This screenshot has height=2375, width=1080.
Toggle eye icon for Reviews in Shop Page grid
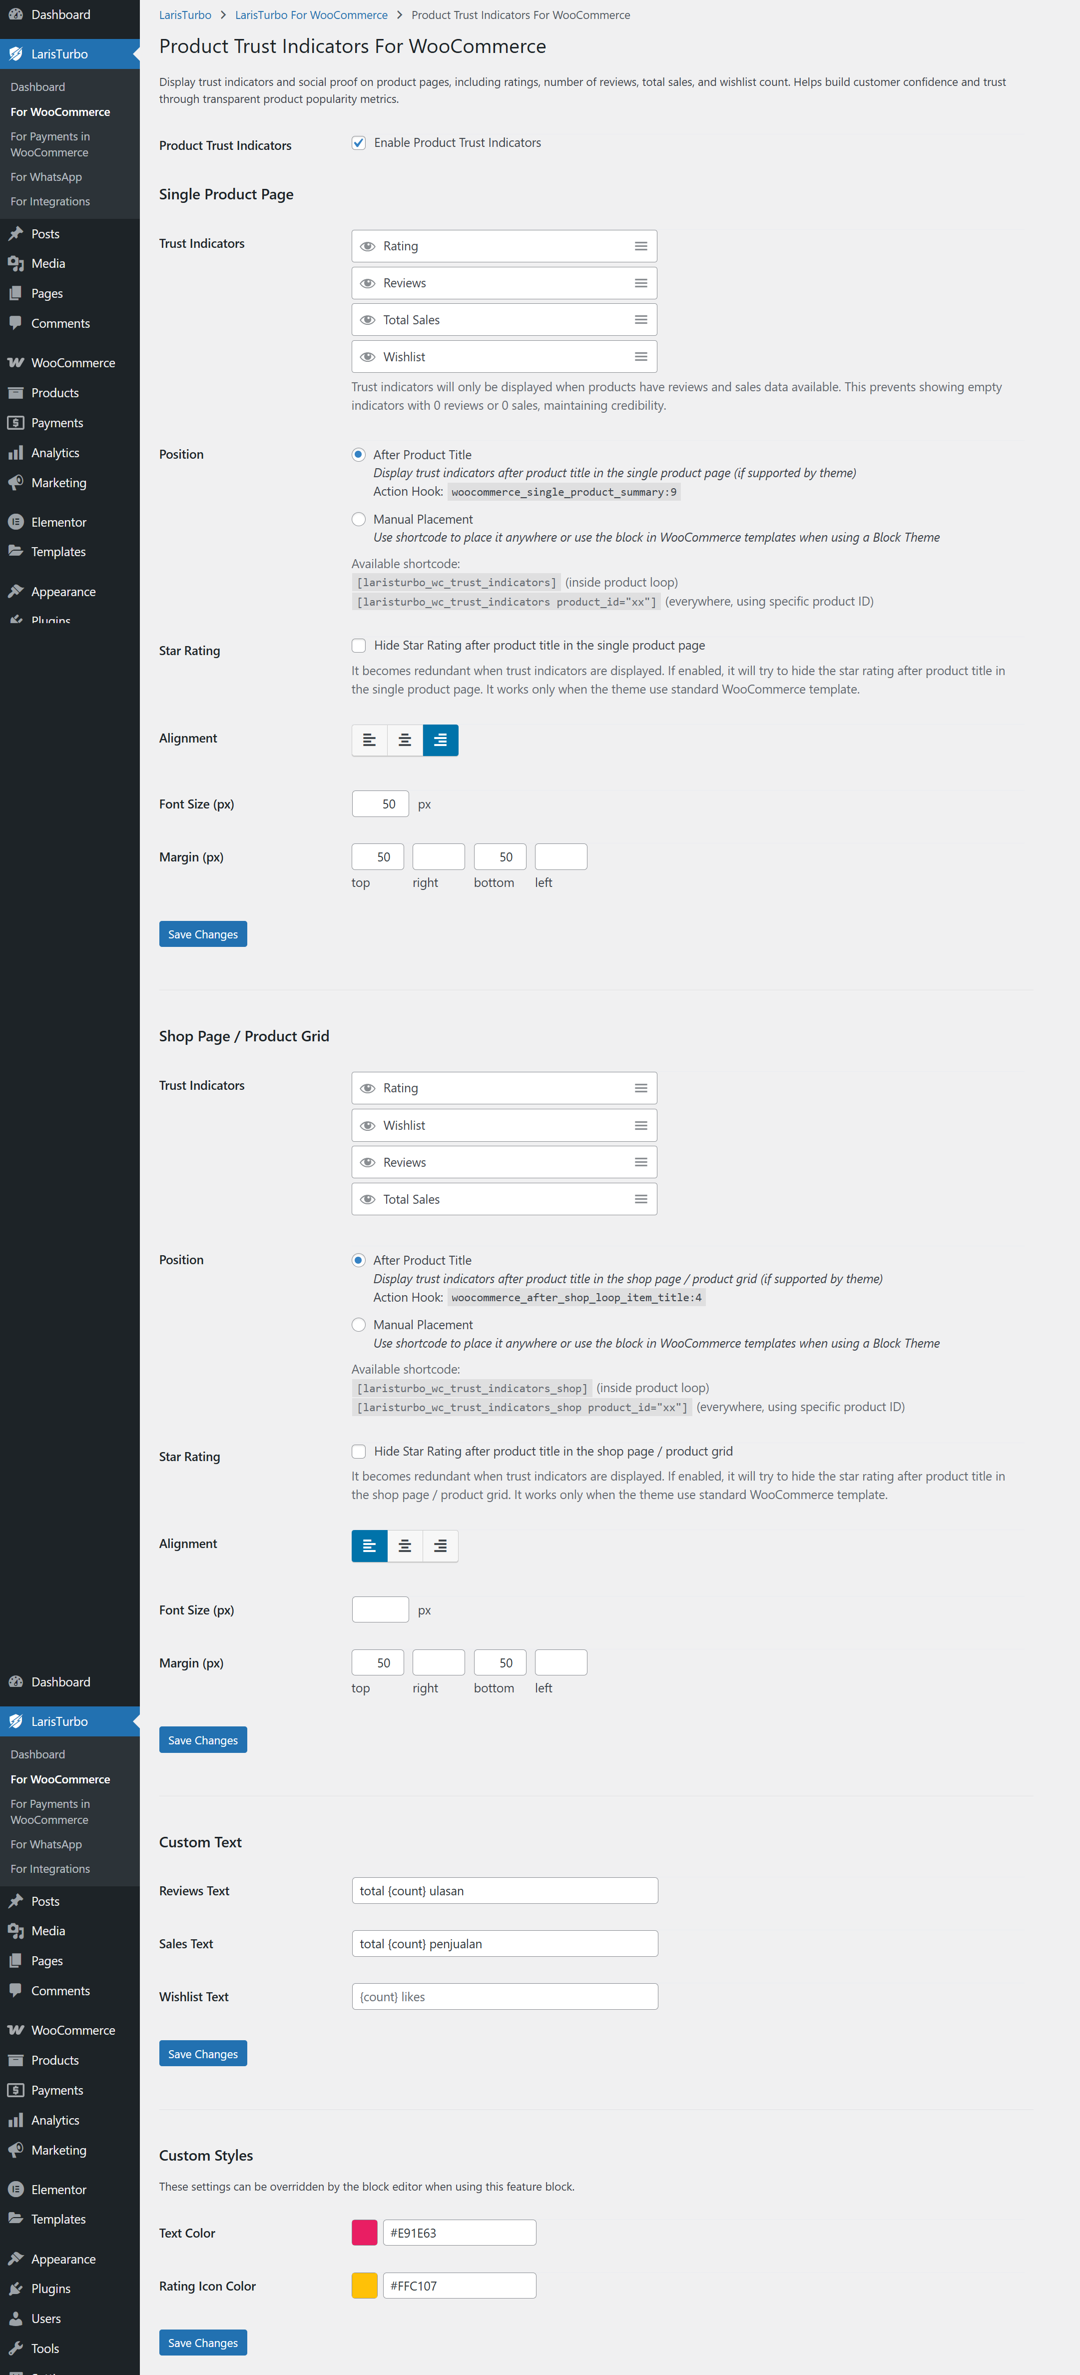pyautogui.click(x=368, y=1163)
